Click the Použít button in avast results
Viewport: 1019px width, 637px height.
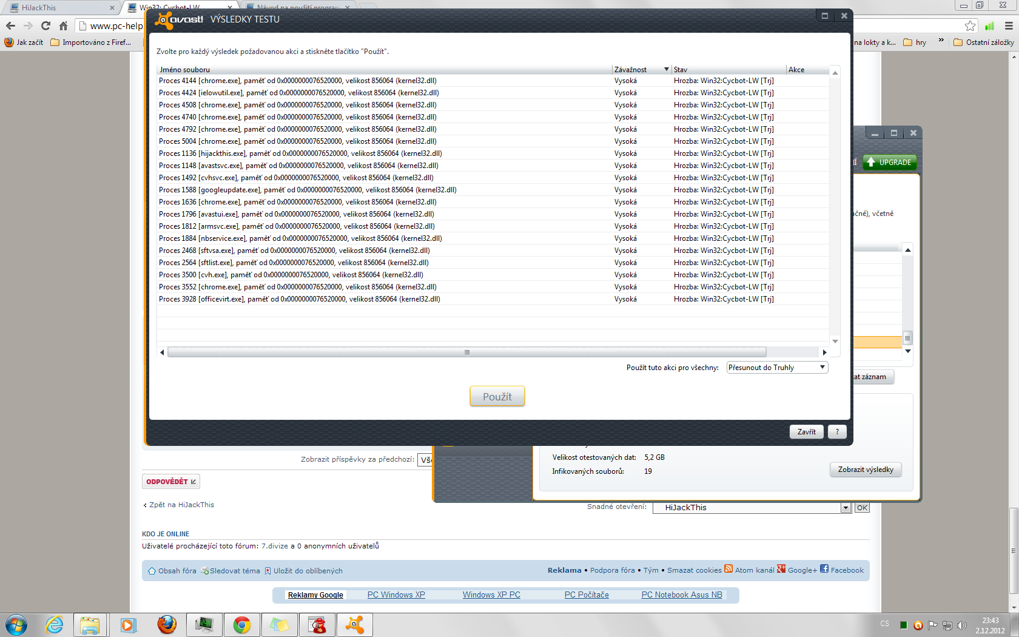click(x=497, y=396)
